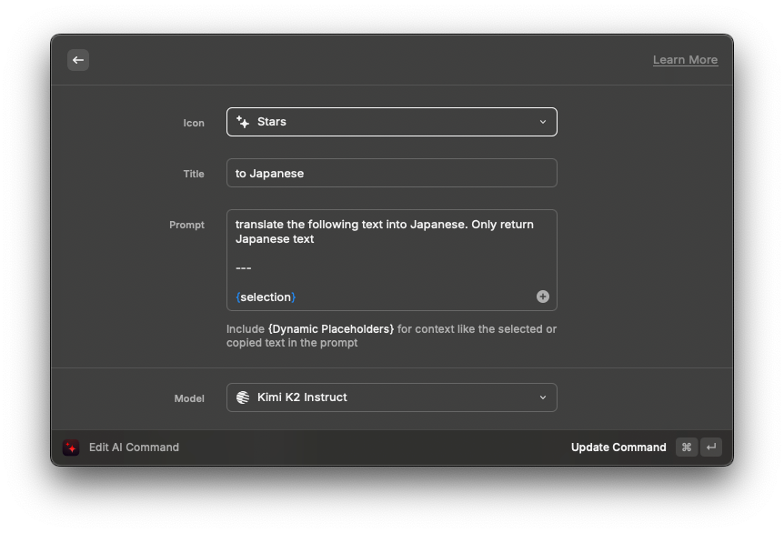Click the plus button to add placeholder

(x=542, y=297)
